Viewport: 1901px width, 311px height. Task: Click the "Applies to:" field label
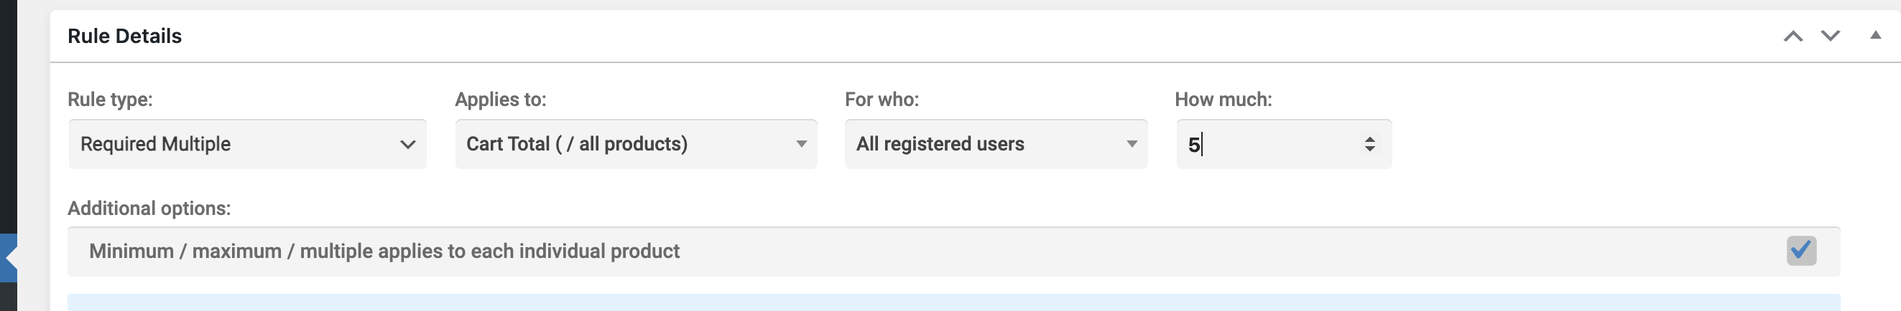(500, 100)
